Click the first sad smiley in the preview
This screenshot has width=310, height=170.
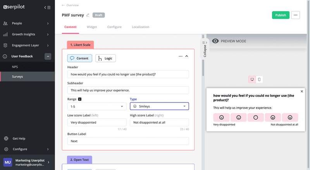click(221, 118)
